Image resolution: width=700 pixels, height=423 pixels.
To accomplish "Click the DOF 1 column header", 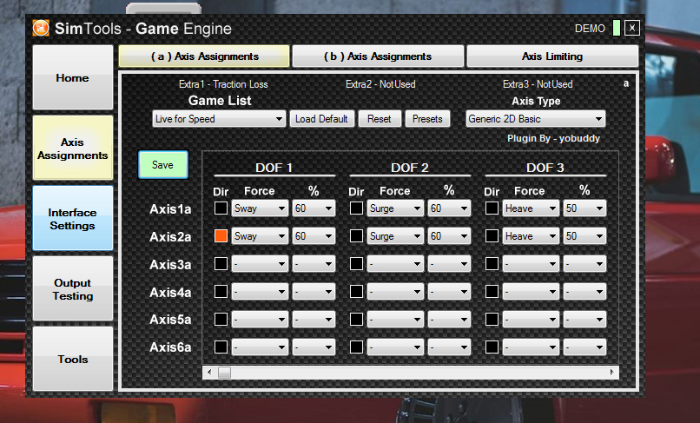I will tap(274, 168).
